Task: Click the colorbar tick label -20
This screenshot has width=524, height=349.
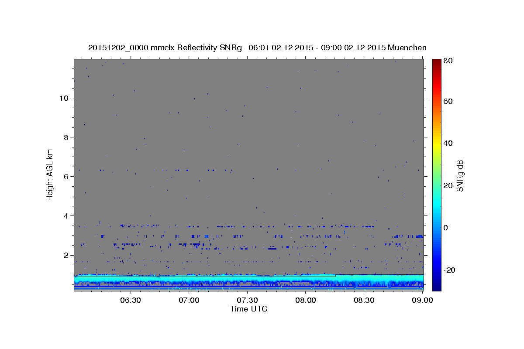Action: click(x=450, y=270)
